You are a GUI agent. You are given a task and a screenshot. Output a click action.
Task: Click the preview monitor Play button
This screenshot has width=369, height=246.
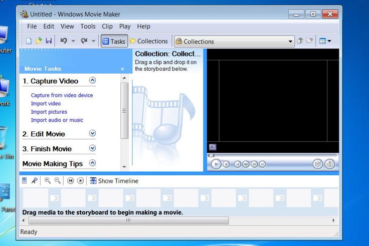coord(216,164)
